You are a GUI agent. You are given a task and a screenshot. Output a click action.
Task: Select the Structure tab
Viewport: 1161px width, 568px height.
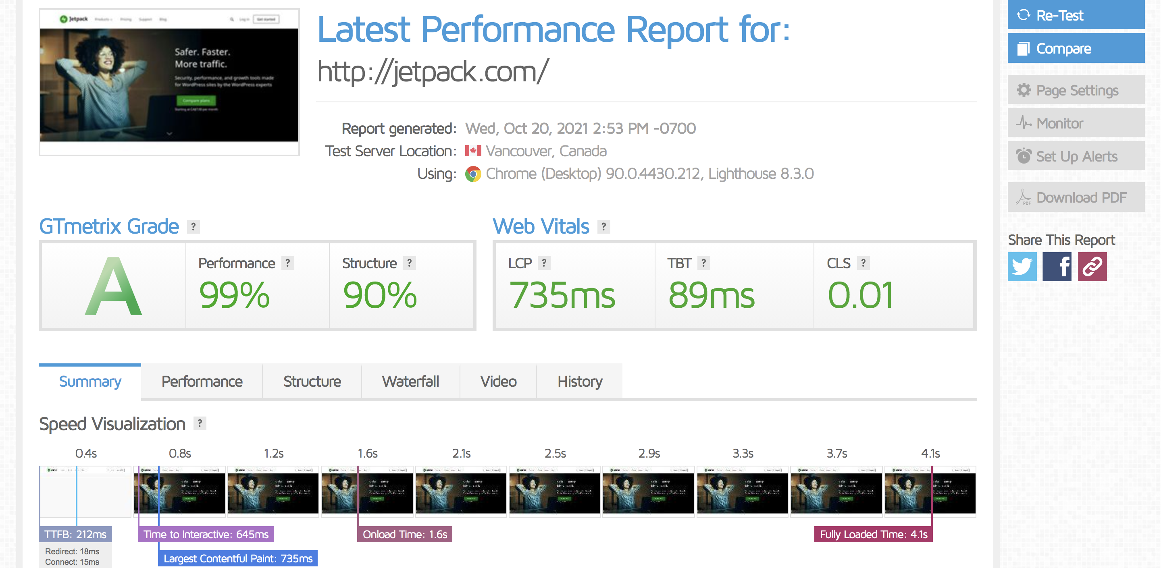click(x=312, y=381)
